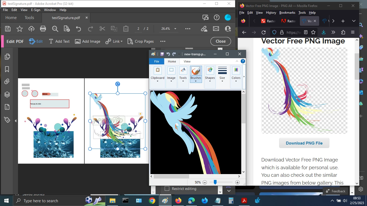Open Acrobat's zoom level dropdown
Screen dimensions: 367x206
point(175,29)
